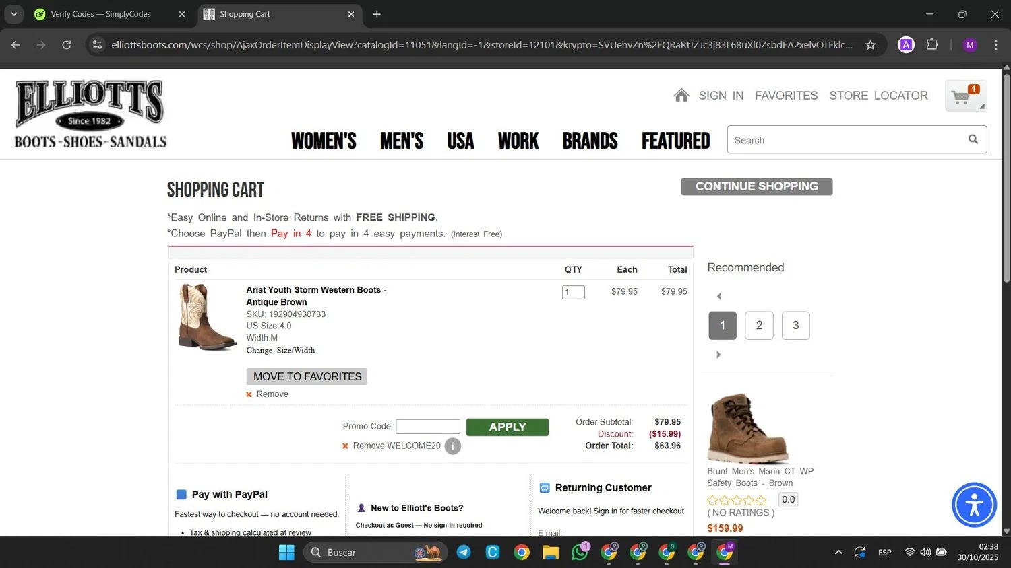Open the STORE LOCATOR link
Screen dimensions: 1011x568
click(879, 96)
